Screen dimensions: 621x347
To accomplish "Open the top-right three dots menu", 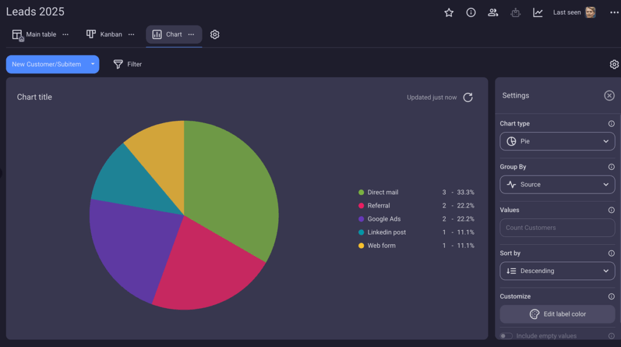I will pyautogui.click(x=614, y=13).
